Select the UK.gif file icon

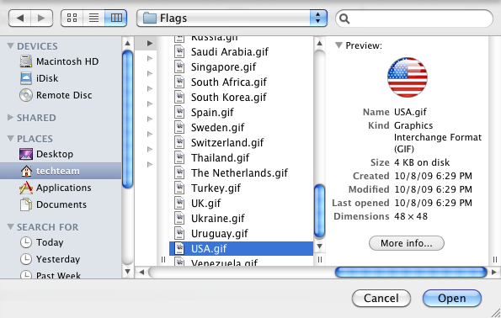point(179,203)
